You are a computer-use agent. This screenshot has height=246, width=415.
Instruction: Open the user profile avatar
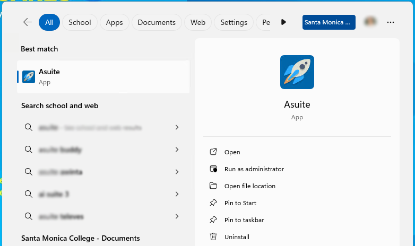point(370,22)
